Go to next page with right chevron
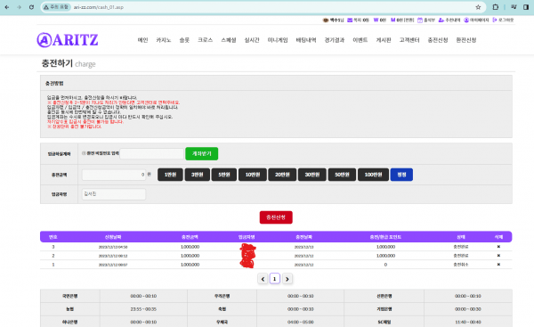This screenshot has height=327, width=534. tap(287, 279)
